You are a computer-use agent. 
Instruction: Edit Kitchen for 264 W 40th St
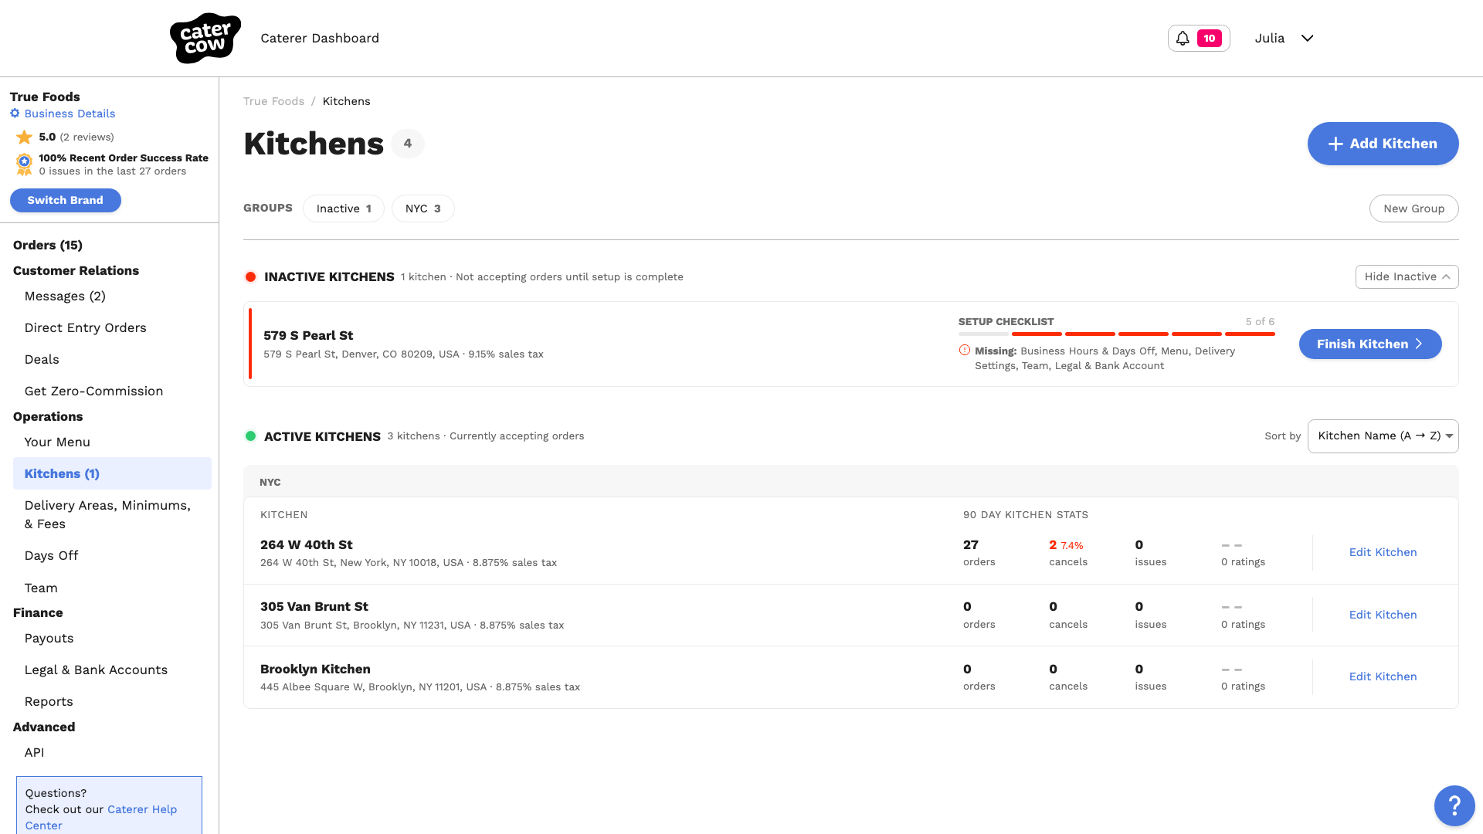click(x=1383, y=552)
